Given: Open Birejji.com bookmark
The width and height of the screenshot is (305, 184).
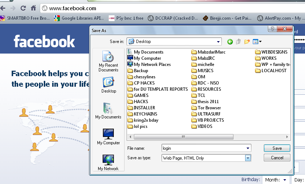Looking at the screenshot, I should coord(227,18).
